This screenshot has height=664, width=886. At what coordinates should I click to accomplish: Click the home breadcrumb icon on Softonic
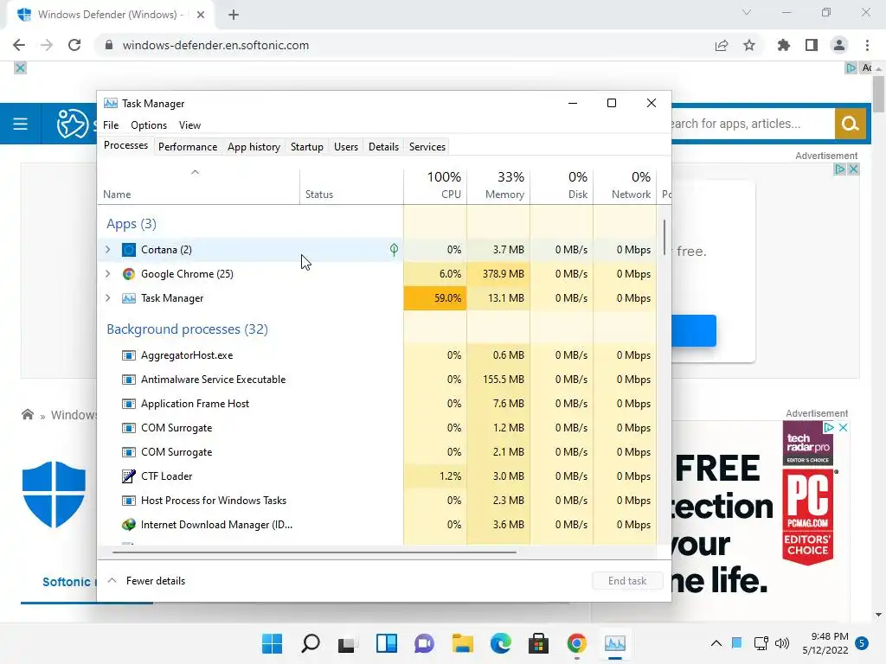tap(27, 414)
